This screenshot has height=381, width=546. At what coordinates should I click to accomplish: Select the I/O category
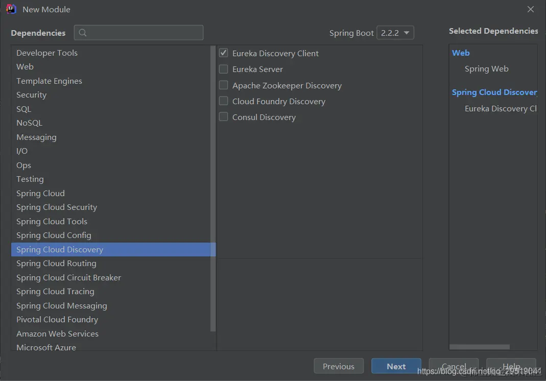(111, 151)
